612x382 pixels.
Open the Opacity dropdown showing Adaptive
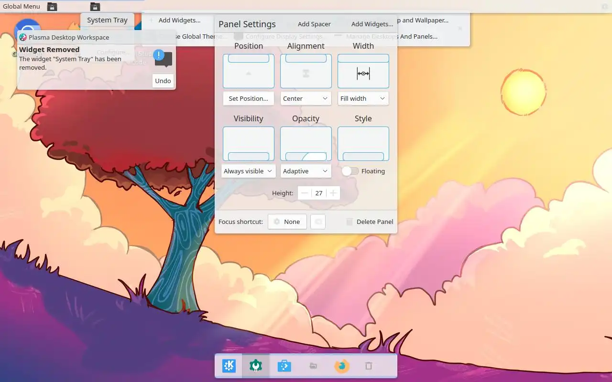(306, 171)
